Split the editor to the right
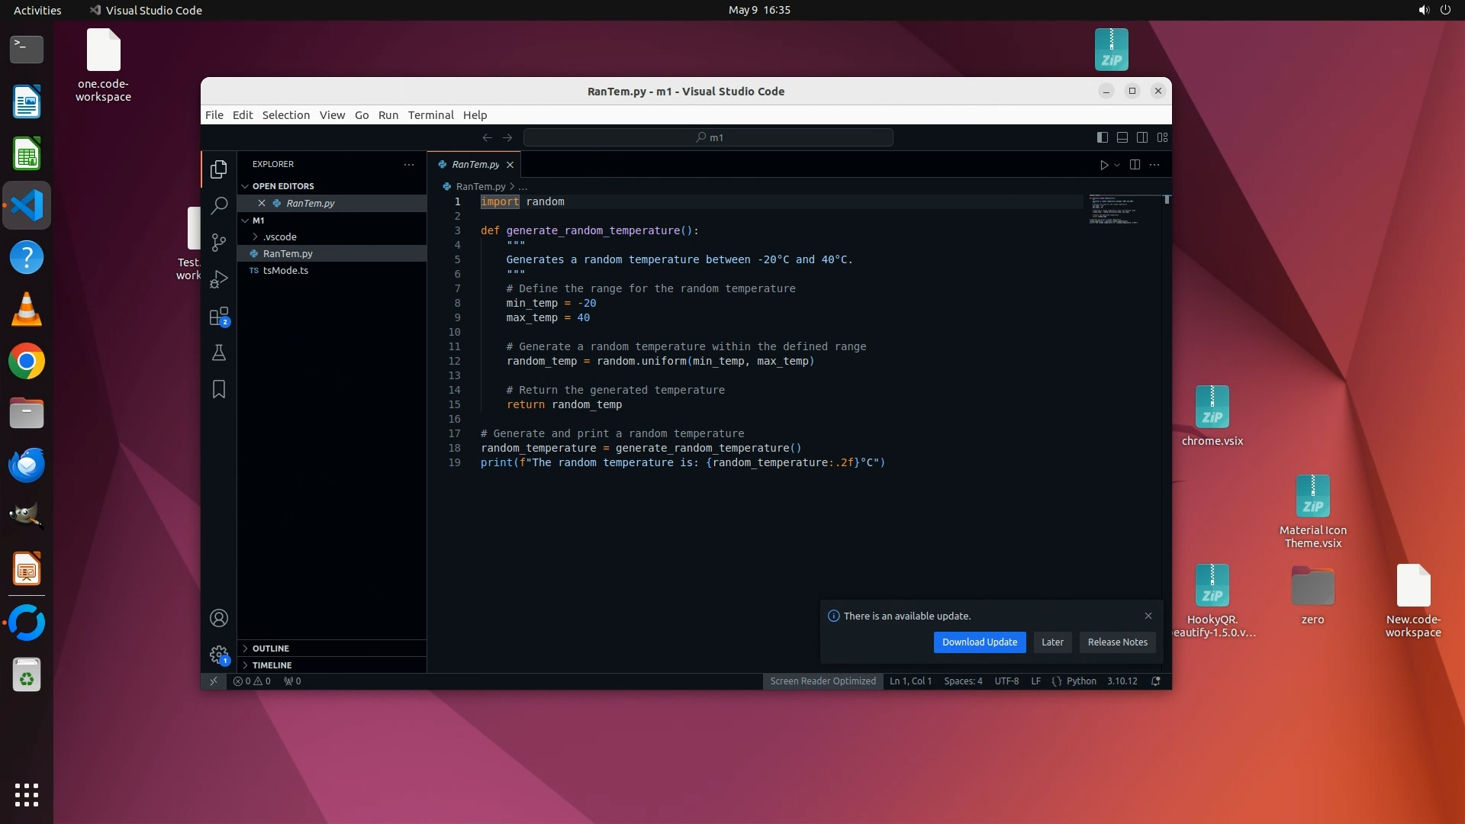Image resolution: width=1465 pixels, height=824 pixels. [x=1135, y=165]
